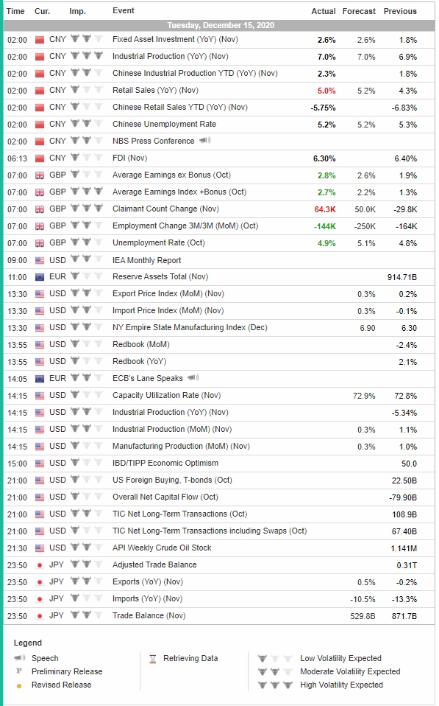Click the Imp. column header
The height and width of the screenshot is (706, 439).
point(77,11)
